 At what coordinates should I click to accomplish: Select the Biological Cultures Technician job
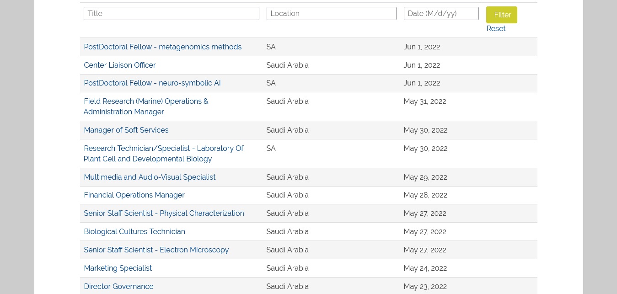tap(134, 232)
